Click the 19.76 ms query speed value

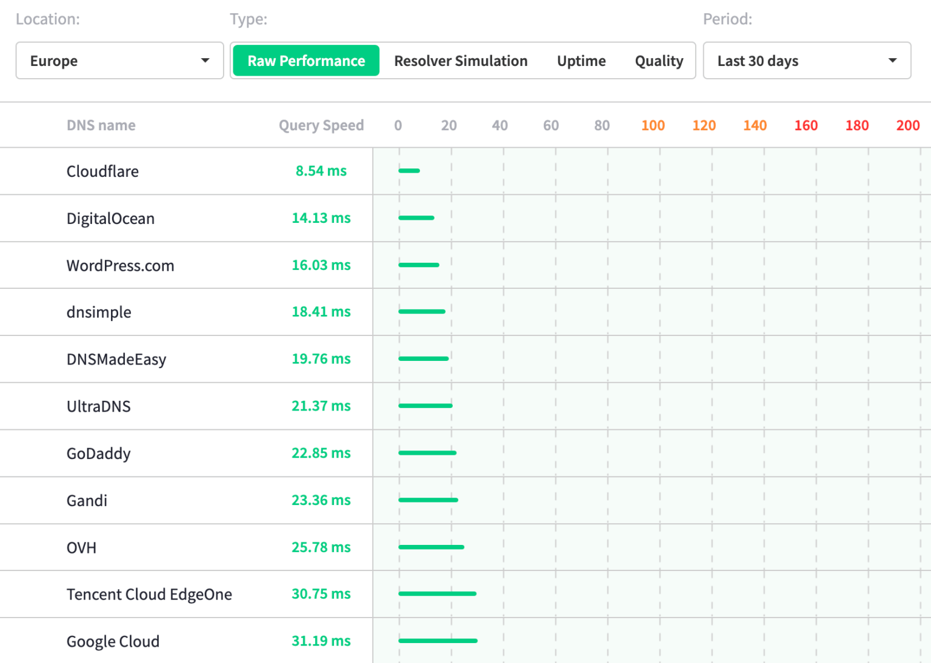click(x=321, y=359)
